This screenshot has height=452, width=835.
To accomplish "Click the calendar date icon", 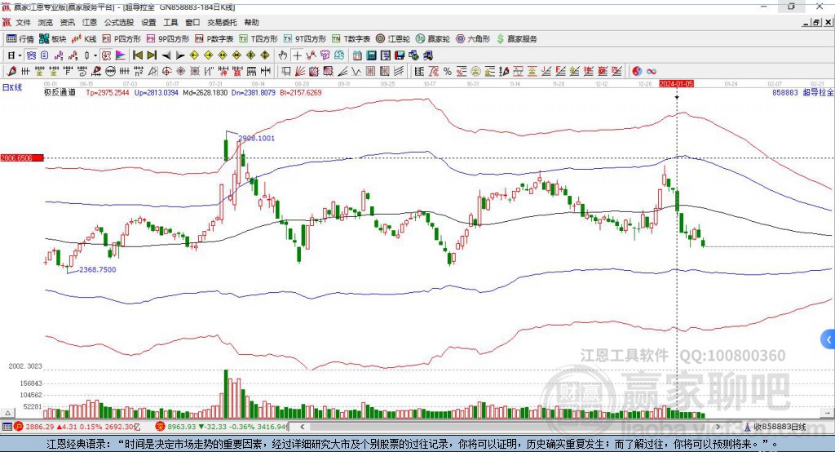I will click(357, 55).
